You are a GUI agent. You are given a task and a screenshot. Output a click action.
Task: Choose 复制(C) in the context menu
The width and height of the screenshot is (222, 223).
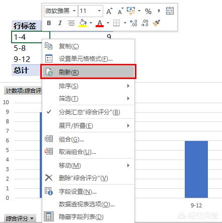(x=88, y=46)
